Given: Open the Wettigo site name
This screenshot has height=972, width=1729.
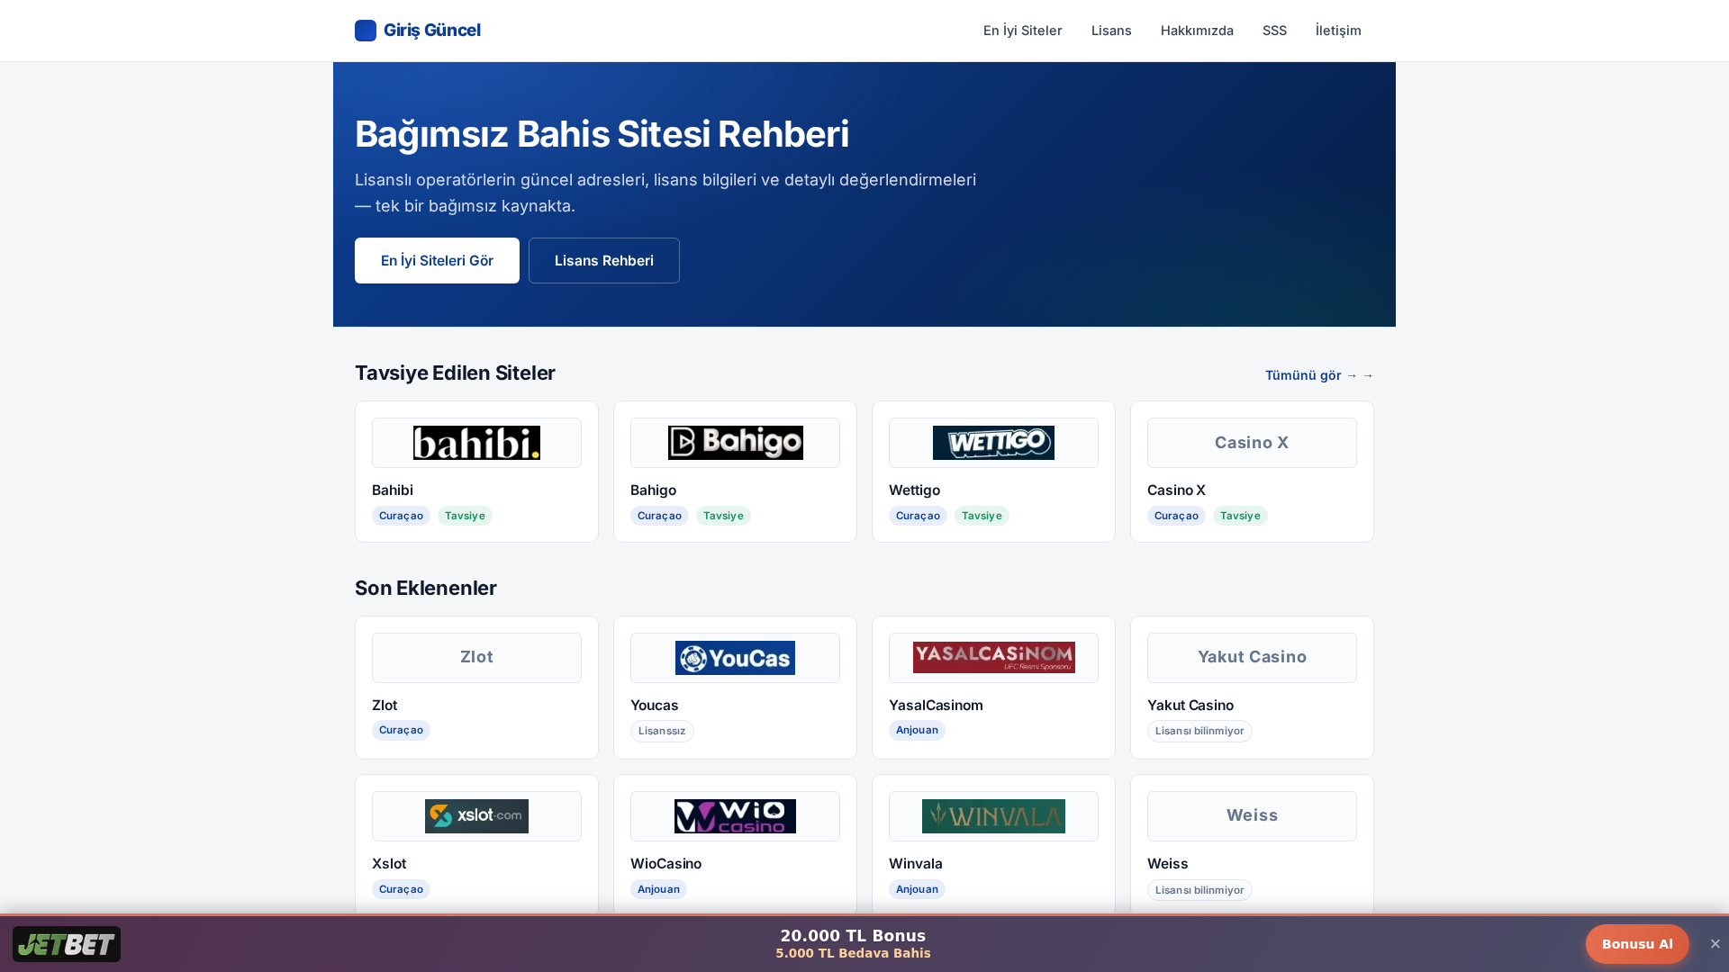Looking at the screenshot, I should coord(914,490).
